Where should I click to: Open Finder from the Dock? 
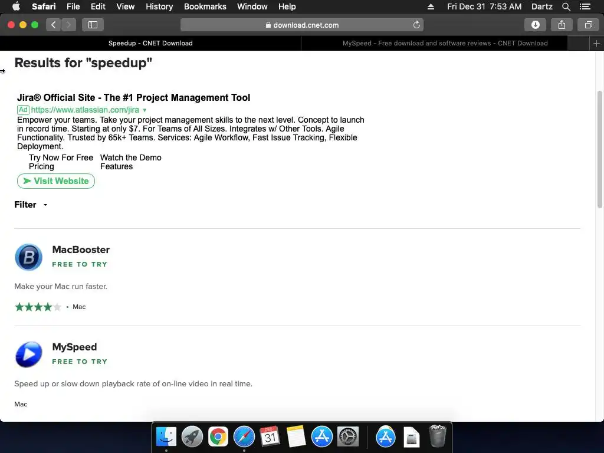tap(166, 437)
